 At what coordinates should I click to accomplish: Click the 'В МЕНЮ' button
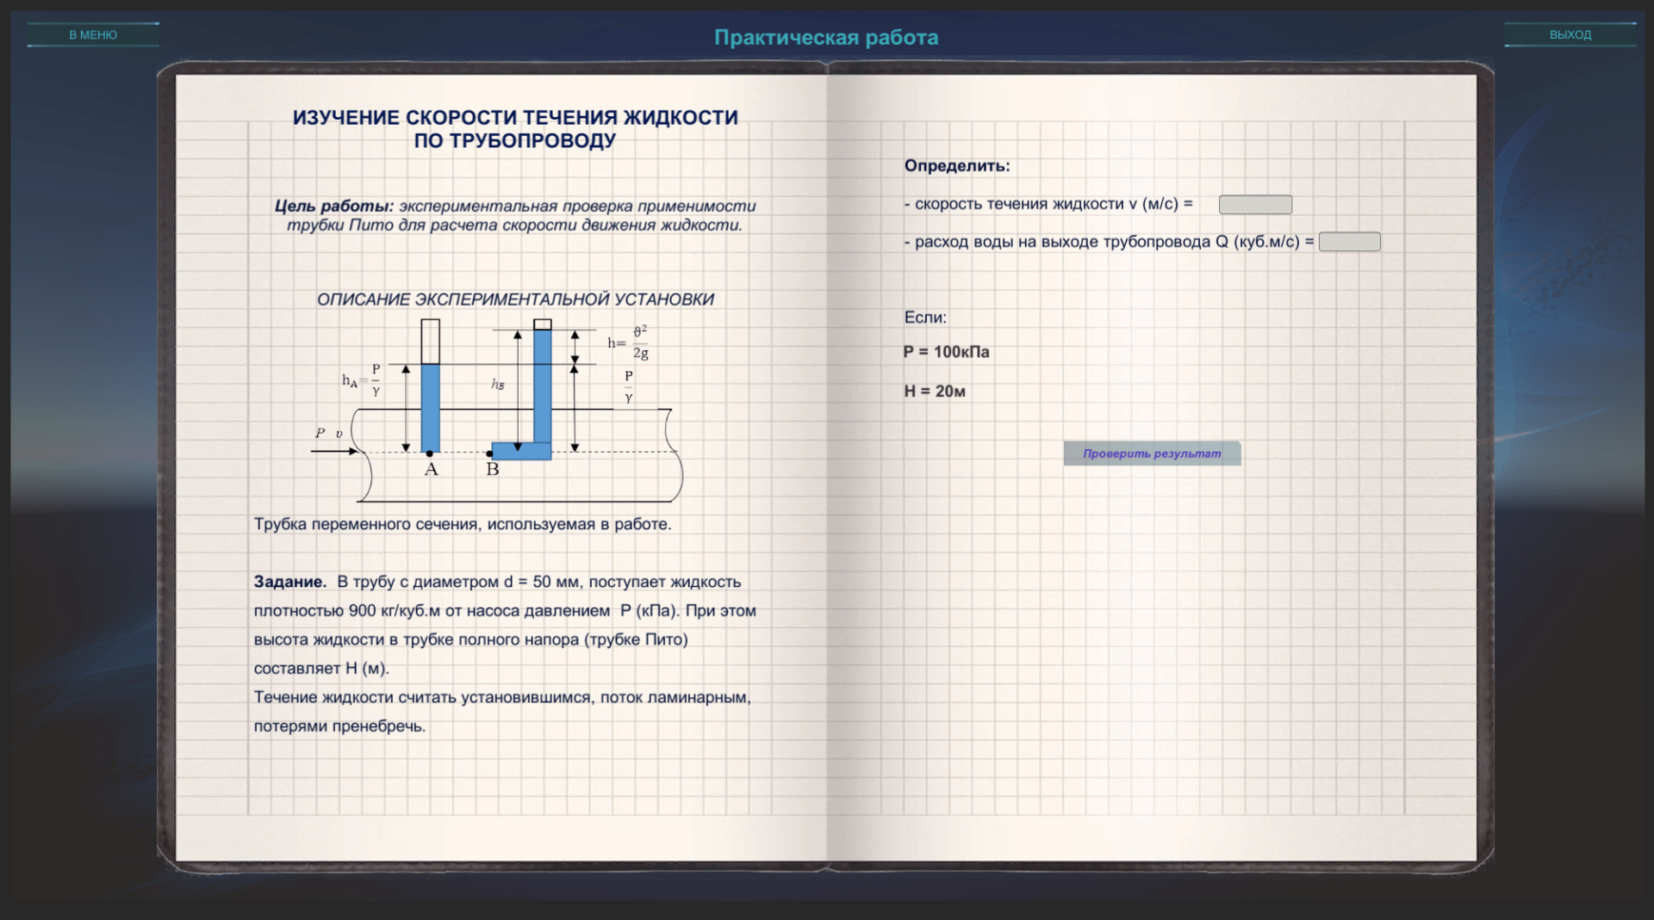pyautogui.click(x=93, y=34)
